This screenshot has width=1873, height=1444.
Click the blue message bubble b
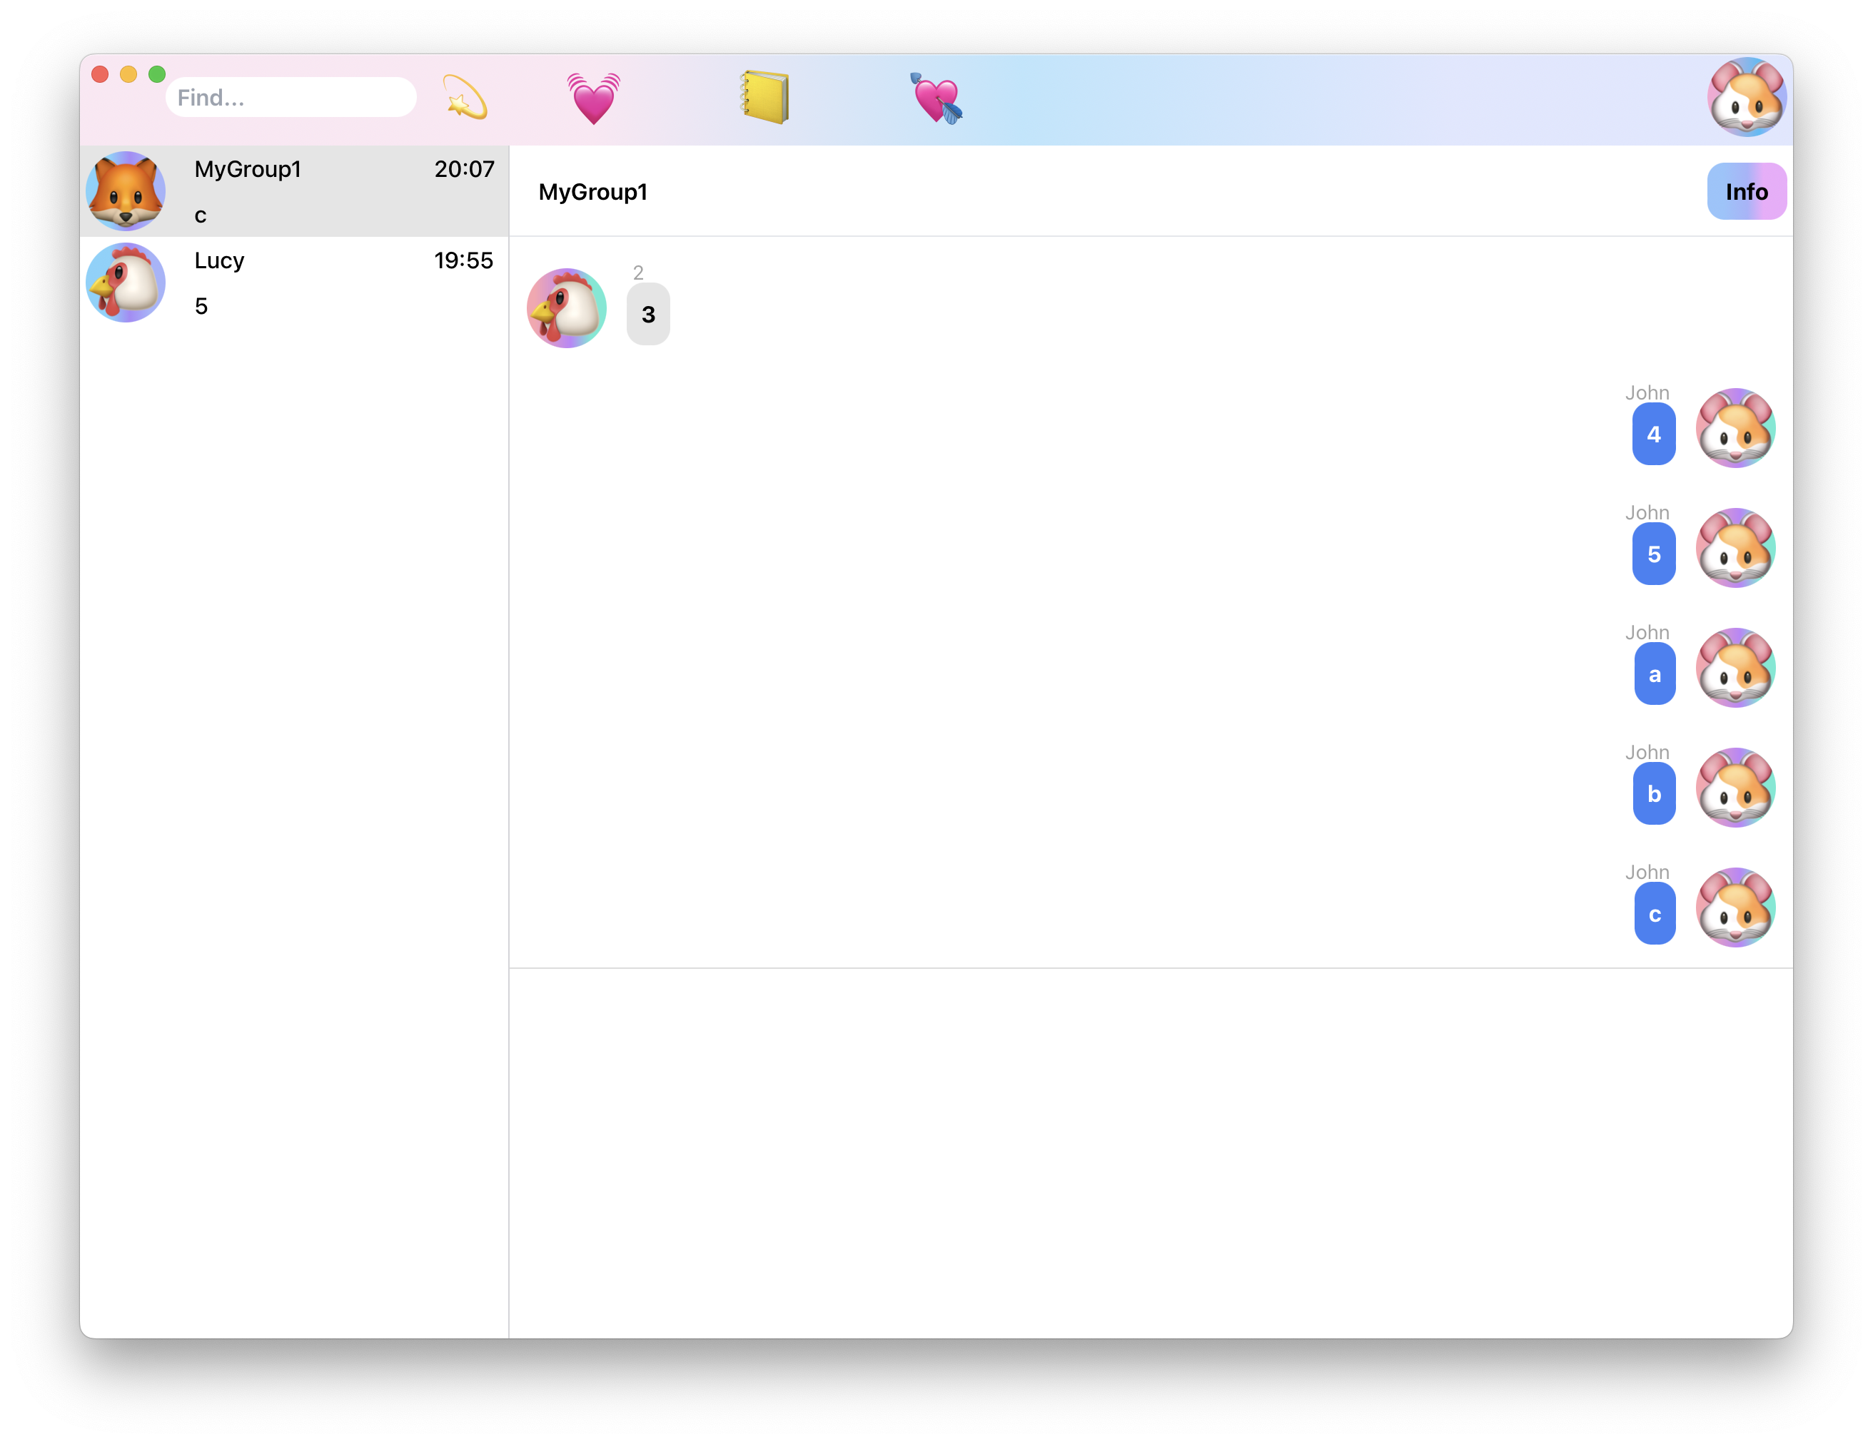[1653, 795]
